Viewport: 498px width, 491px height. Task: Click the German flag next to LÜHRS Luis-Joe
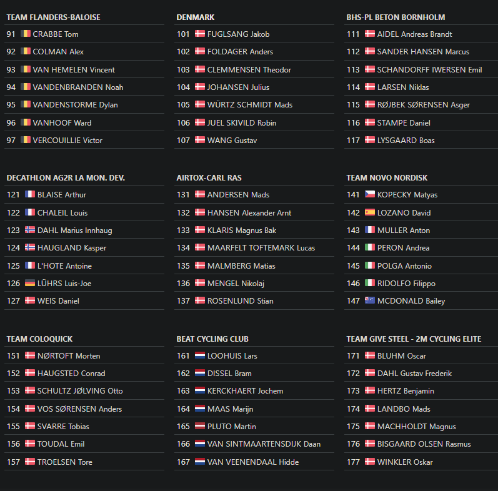coord(30,282)
